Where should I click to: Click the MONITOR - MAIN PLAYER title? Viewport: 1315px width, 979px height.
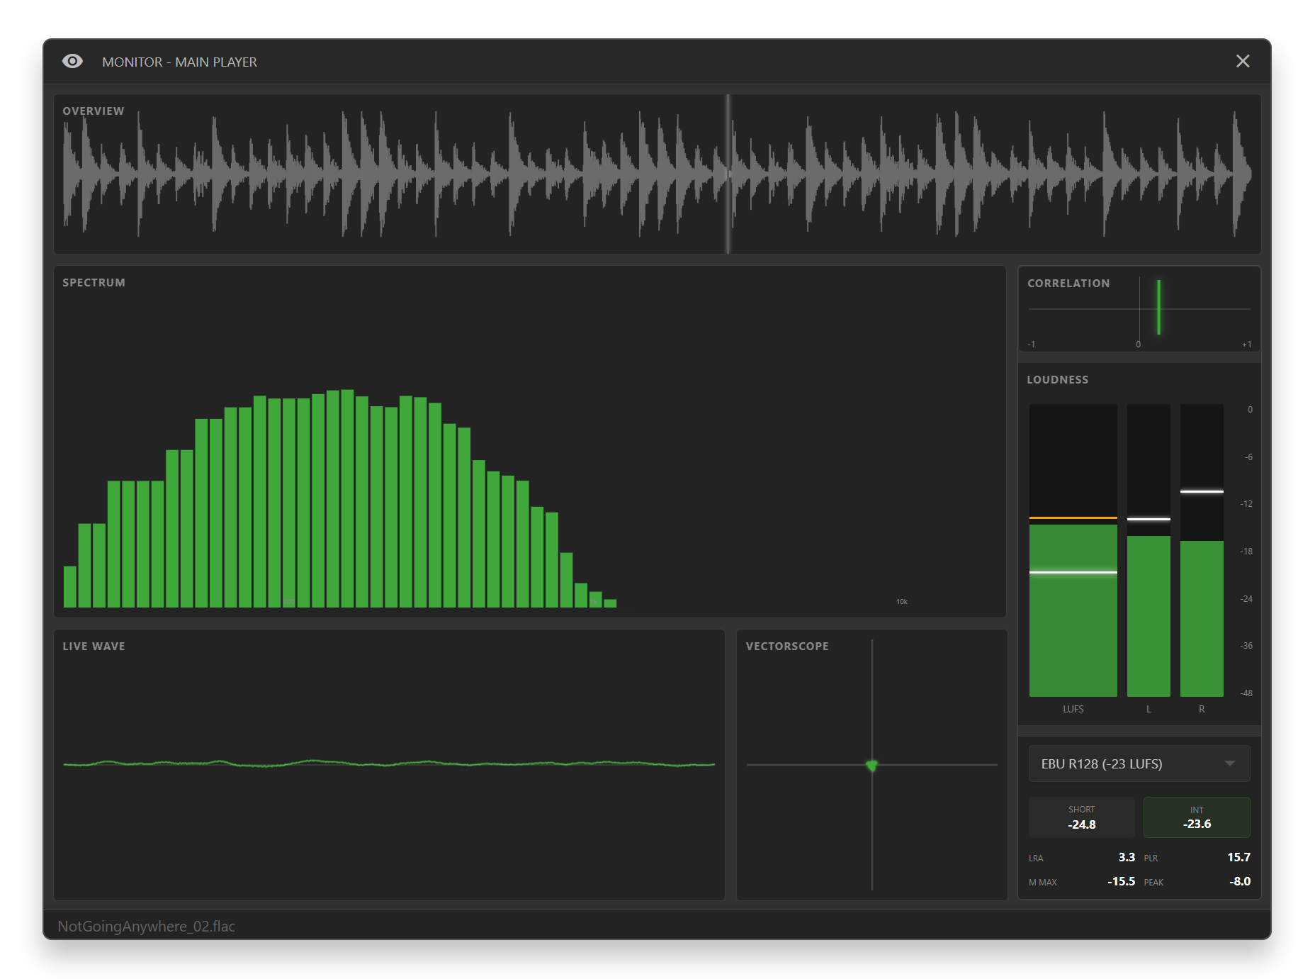[x=179, y=62]
